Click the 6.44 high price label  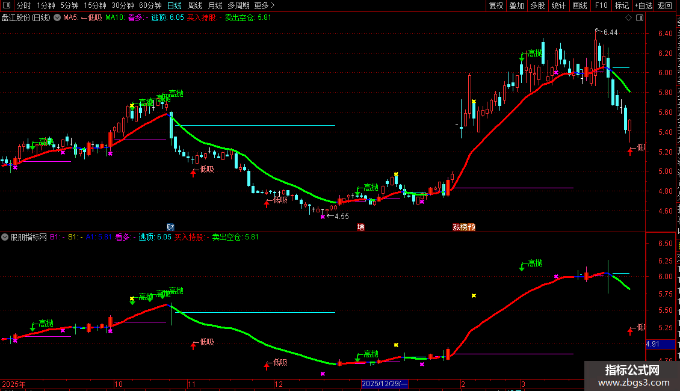(610, 32)
